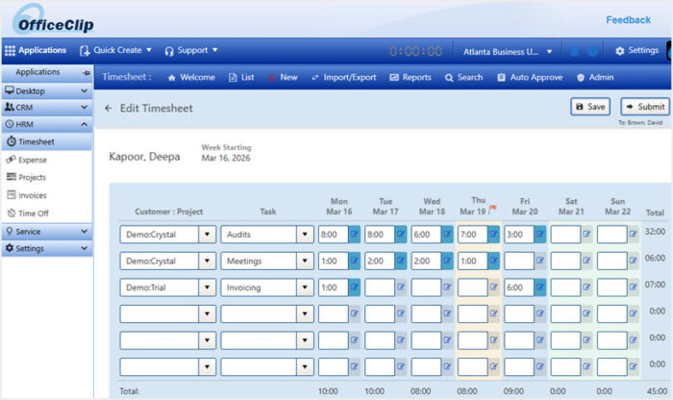Edit note for Audits Tuesday entry
Image resolution: width=673 pixels, height=400 pixels.
coord(401,235)
